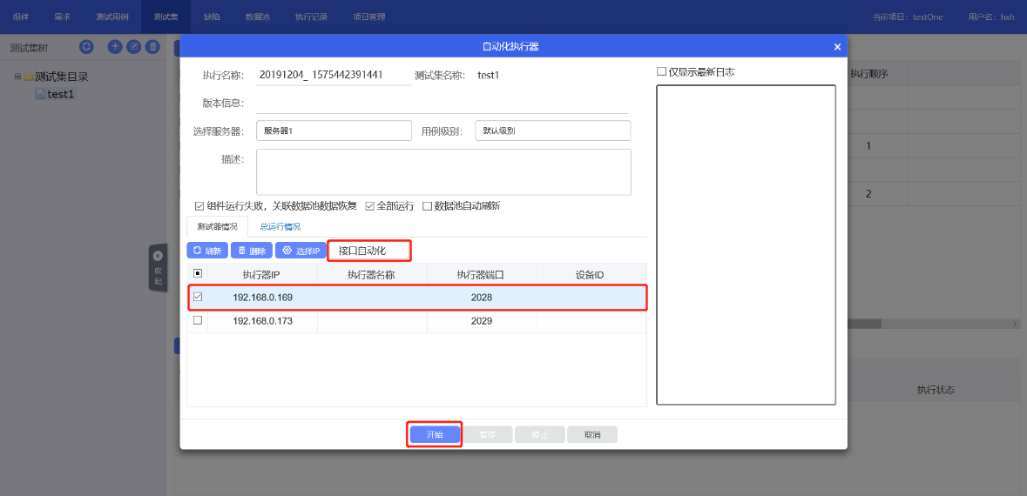Collapse the 测试集目录 tree node
The height and width of the screenshot is (496, 1027).
pyautogui.click(x=17, y=77)
